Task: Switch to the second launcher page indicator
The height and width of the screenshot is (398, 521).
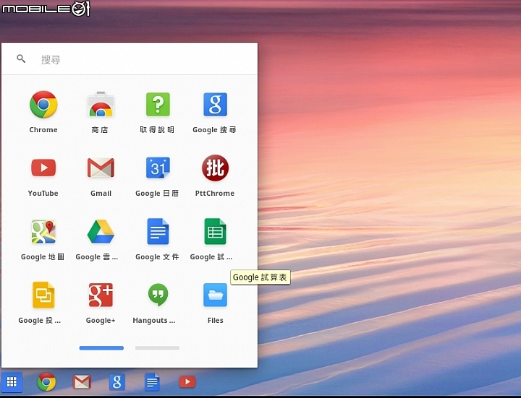Action: [x=157, y=348]
